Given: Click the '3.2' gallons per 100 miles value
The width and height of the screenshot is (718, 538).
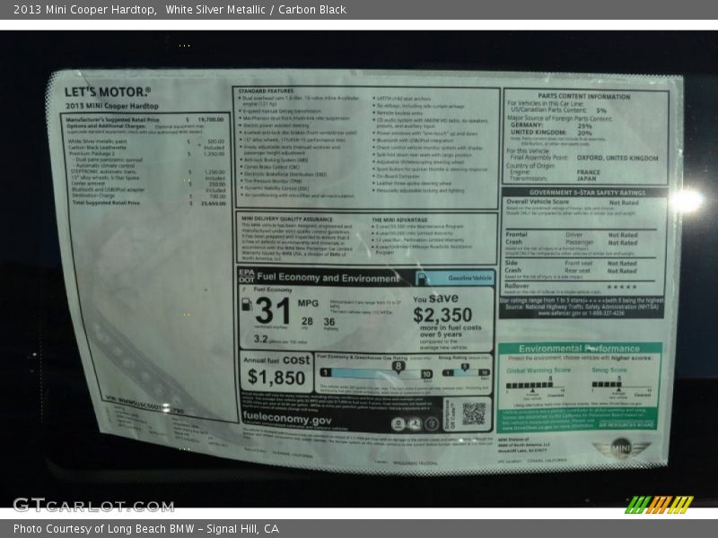Looking at the screenshot, I should click(260, 339).
